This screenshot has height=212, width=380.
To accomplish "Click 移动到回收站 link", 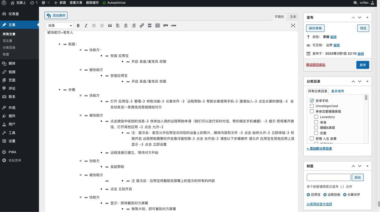I will coord(316,65).
